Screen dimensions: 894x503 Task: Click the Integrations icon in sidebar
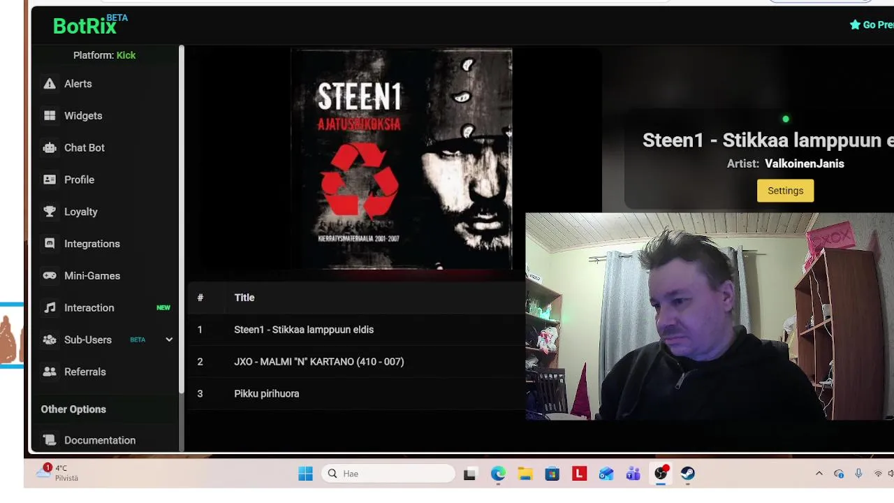click(x=50, y=244)
